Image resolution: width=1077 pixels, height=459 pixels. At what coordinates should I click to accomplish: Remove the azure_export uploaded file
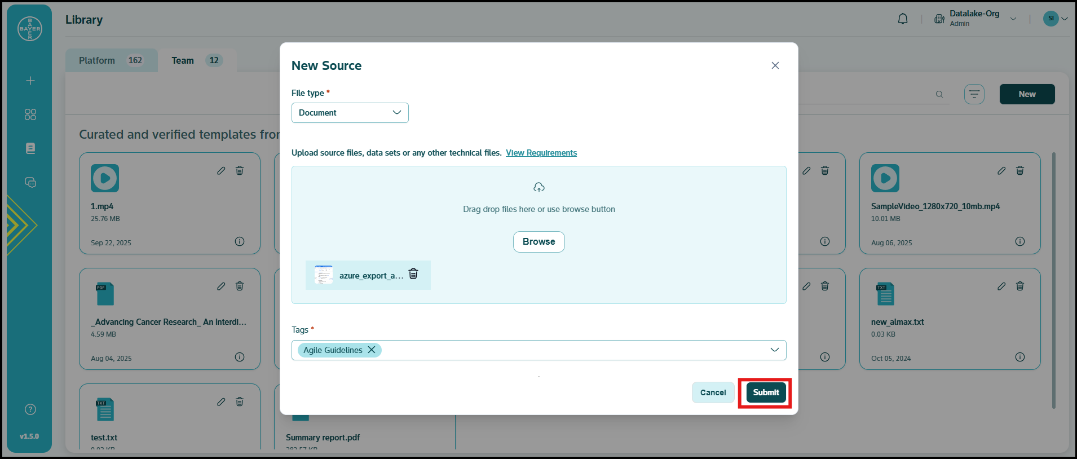coord(413,273)
